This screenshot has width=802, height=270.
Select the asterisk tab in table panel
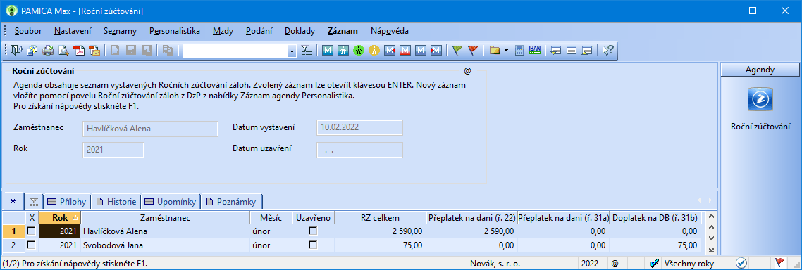(13, 202)
